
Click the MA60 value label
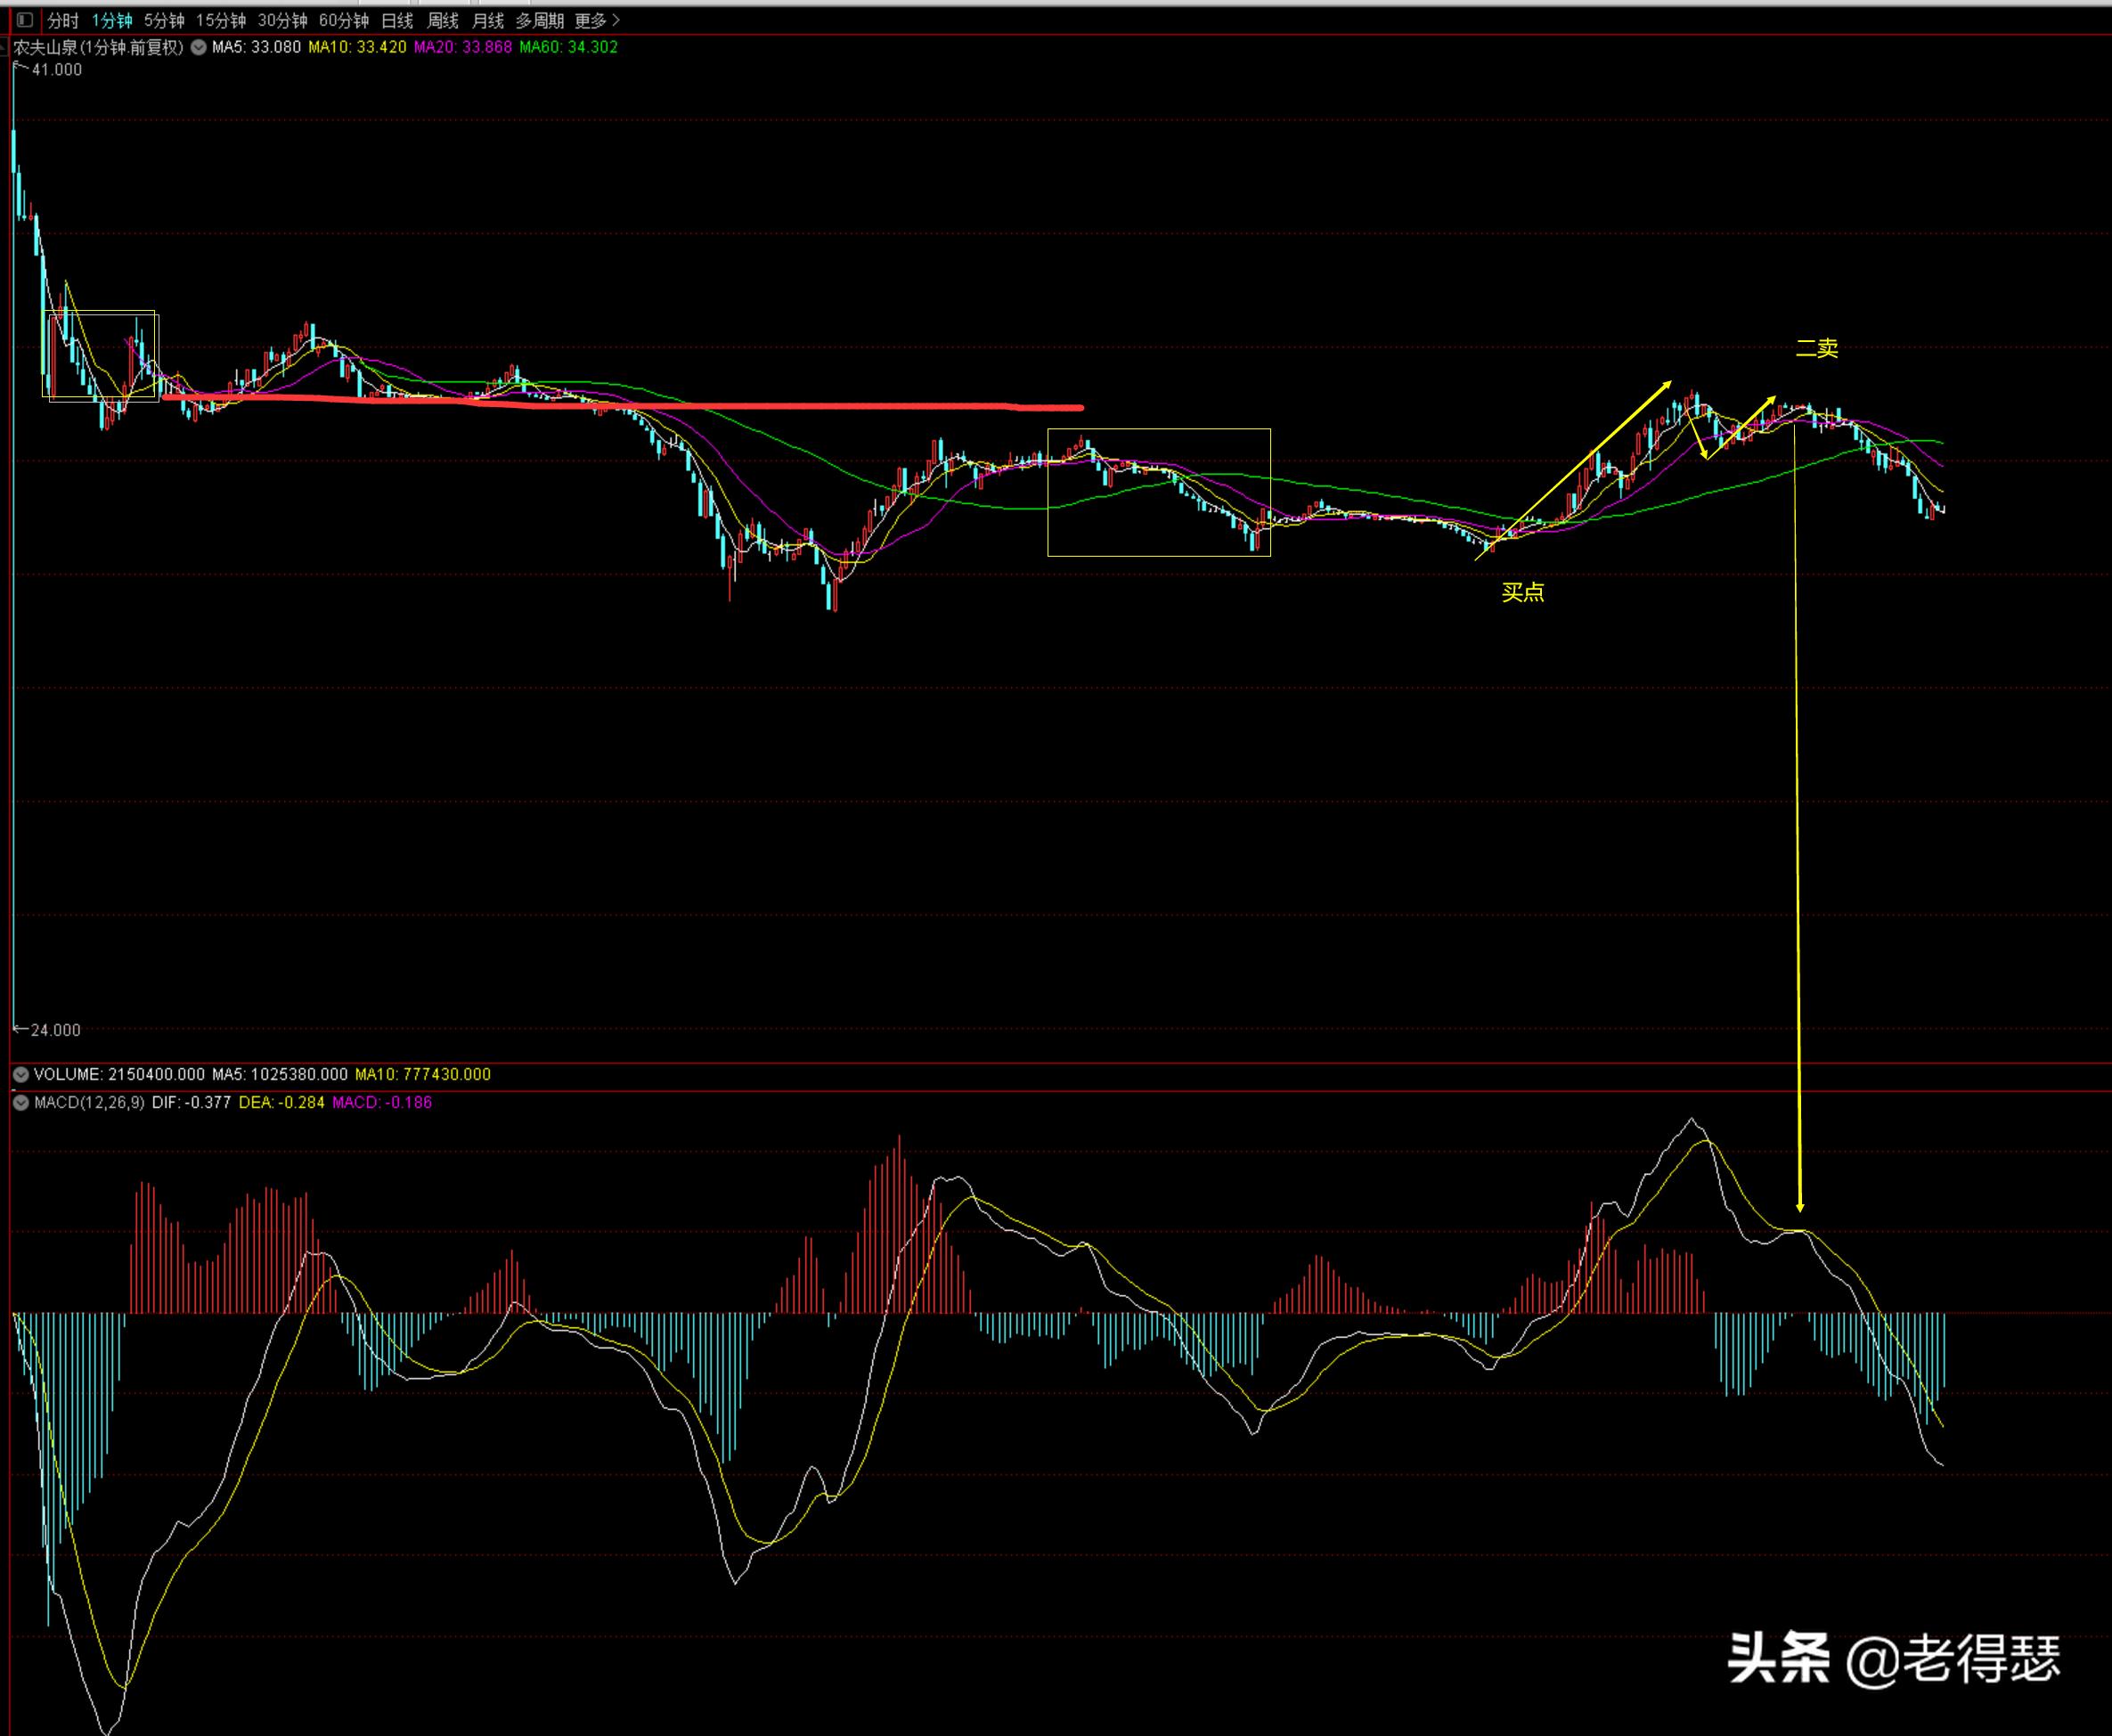pyautogui.click(x=568, y=47)
